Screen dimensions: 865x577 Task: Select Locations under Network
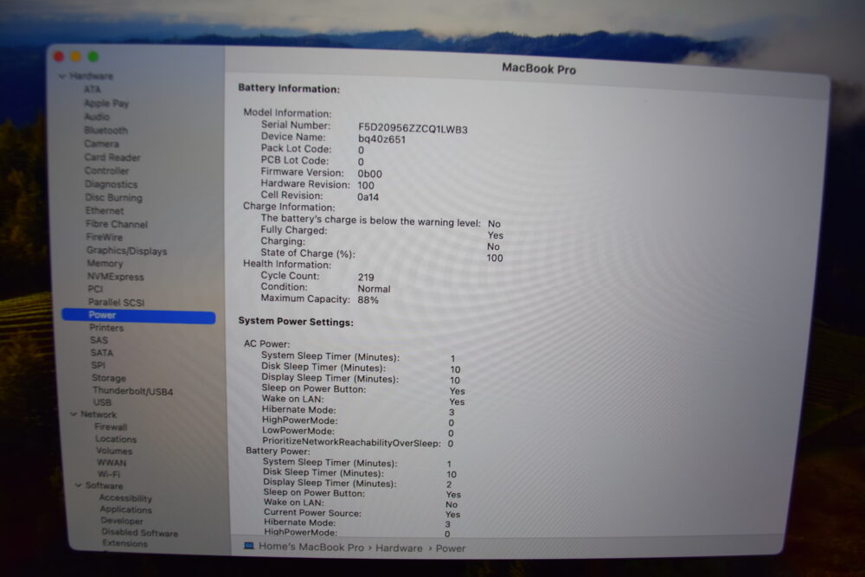[x=115, y=439]
